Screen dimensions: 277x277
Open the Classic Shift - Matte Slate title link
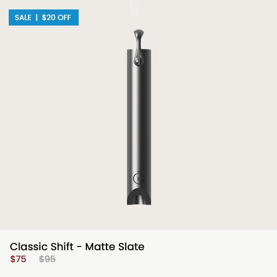[77, 247]
